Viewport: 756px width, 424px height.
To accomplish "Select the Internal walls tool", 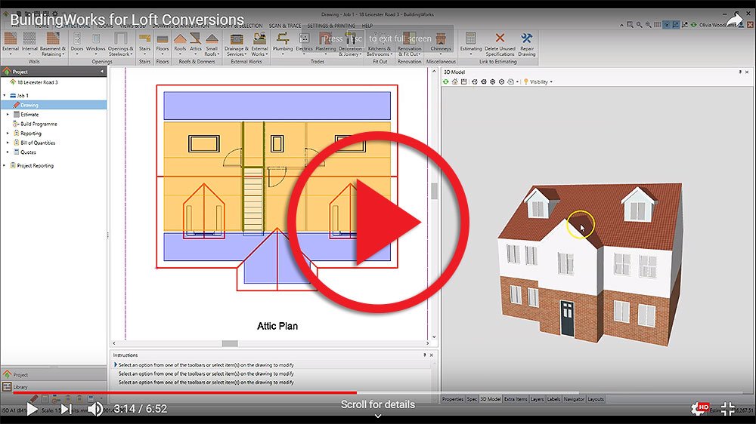I will pos(29,42).
